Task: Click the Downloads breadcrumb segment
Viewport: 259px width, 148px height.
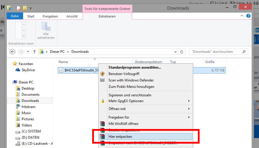Action: (x=80, y=52)
